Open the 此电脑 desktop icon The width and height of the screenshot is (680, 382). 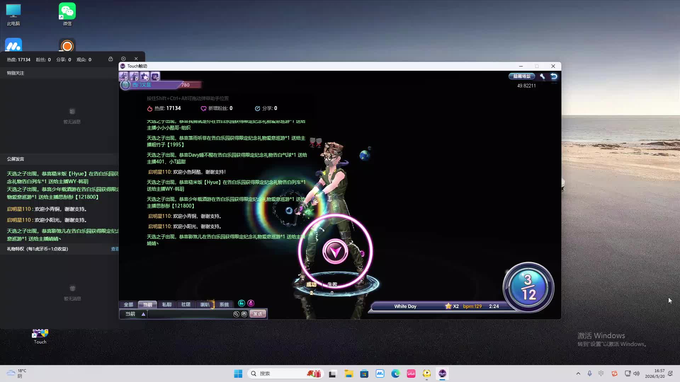(x=13, y=15)
